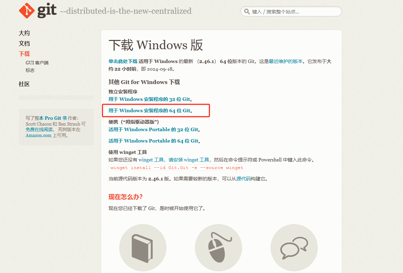This screenshot has height=273, width=403.
Task: Click the orange Git logo icon
Action: [27, 11]
